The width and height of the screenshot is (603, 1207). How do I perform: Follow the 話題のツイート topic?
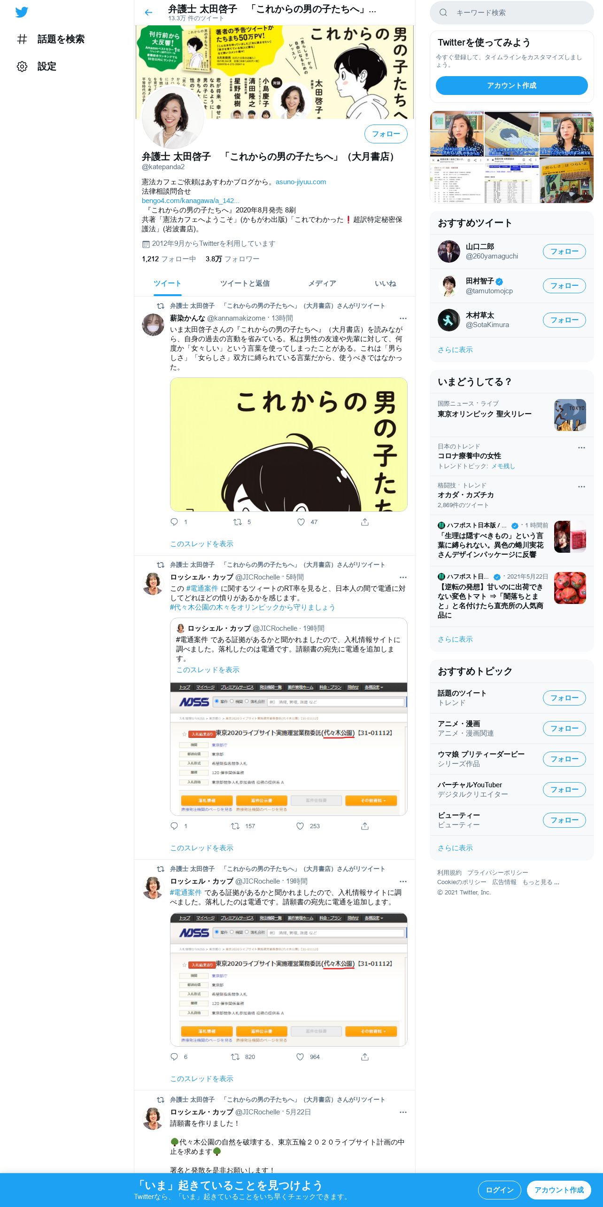pos(564,698)
